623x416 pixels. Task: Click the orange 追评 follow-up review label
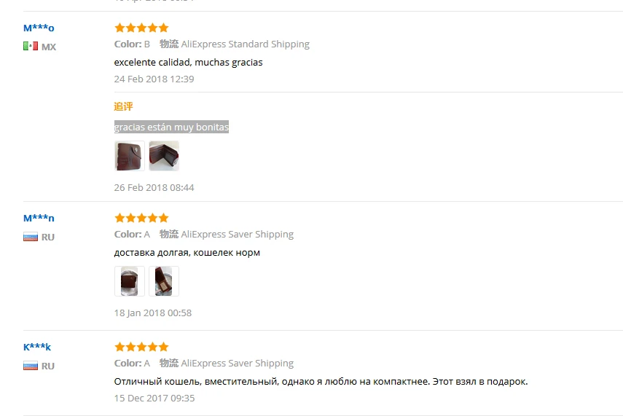pyautogui.click(x=123, y=106)
